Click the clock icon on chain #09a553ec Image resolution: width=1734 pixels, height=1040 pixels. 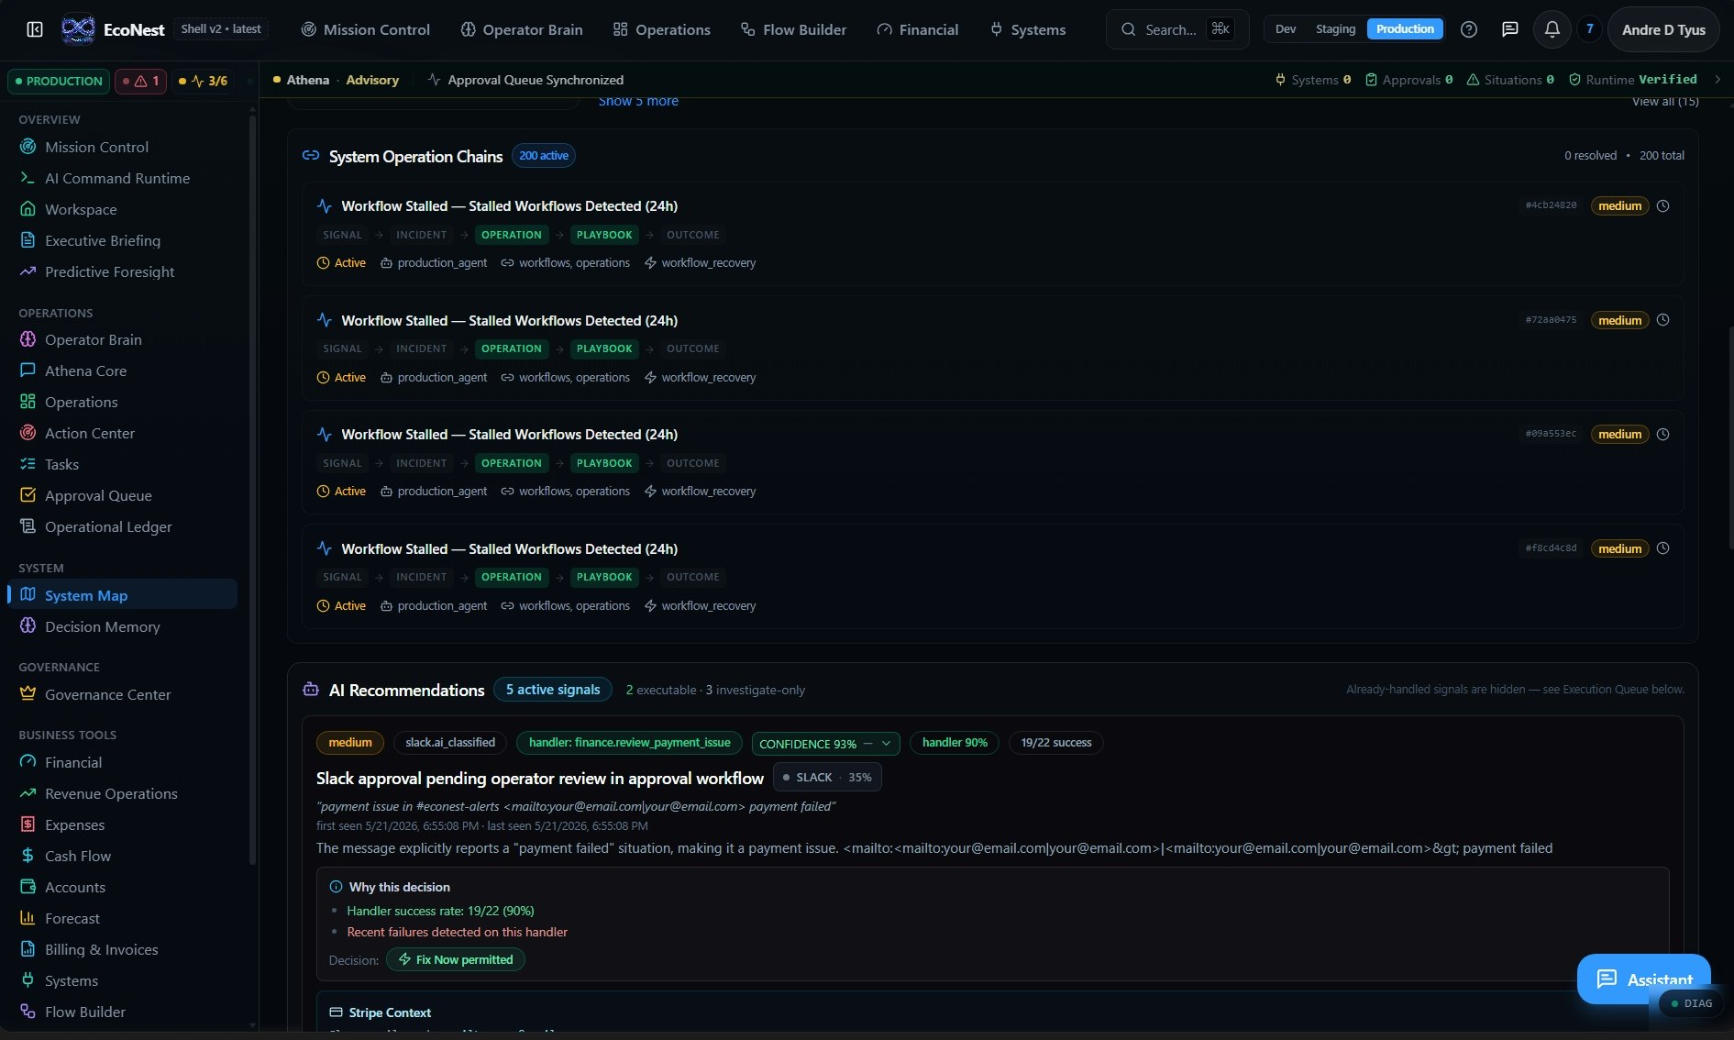click(1662, 435)
